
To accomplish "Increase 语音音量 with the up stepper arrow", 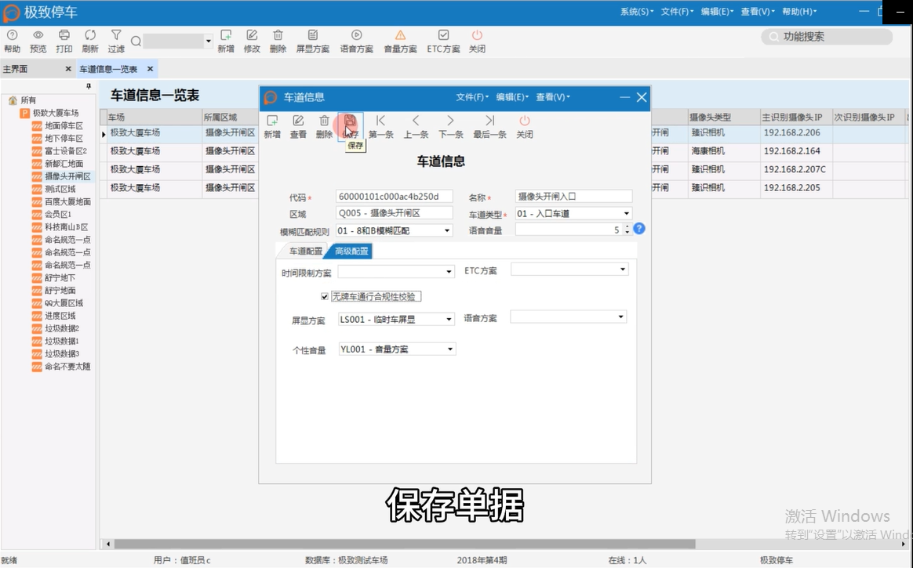I will pos(627,226).
